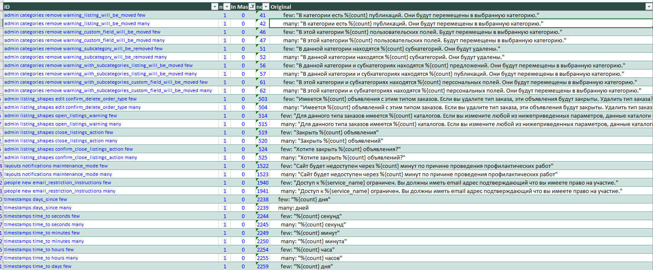
Task: Select the Original column header
Action: click(461, 7)
